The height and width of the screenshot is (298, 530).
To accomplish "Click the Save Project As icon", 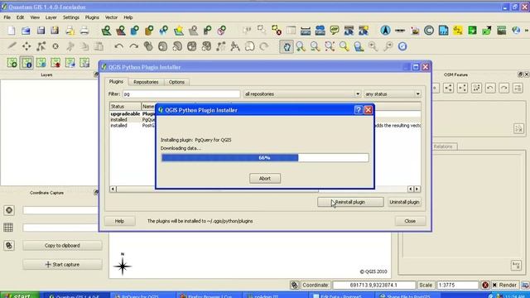I will [55, 31].
